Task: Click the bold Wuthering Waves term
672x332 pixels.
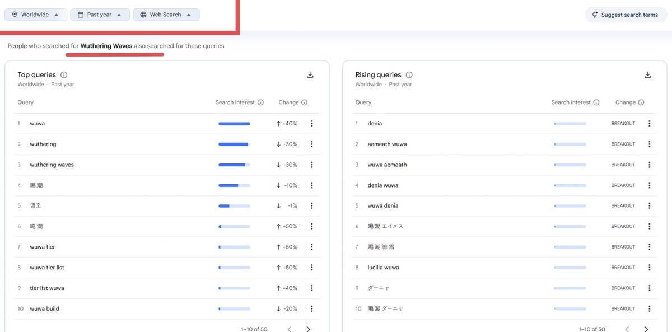Action: [x=106, y=46]
